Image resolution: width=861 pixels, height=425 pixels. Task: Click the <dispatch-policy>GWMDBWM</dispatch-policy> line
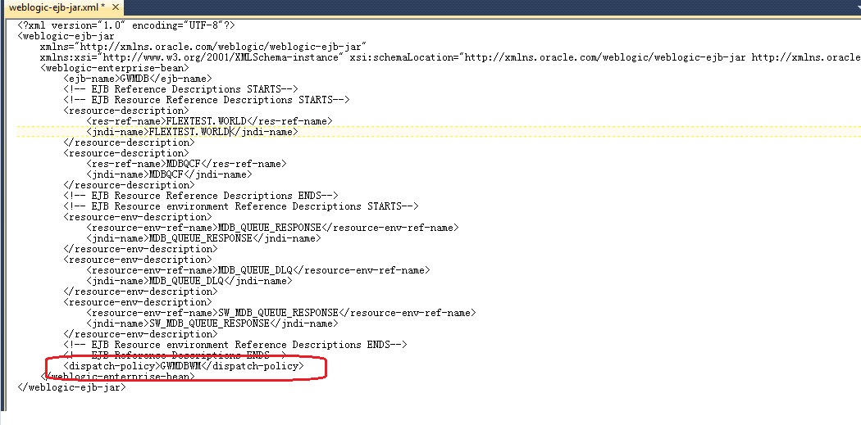click(184, 366)
